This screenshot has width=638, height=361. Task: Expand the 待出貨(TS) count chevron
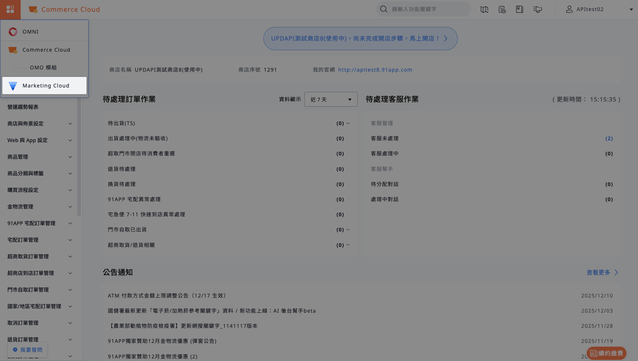pyautogui.click(x=348, y=123)
